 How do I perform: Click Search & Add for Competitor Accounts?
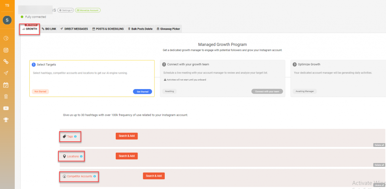point(154,176)
